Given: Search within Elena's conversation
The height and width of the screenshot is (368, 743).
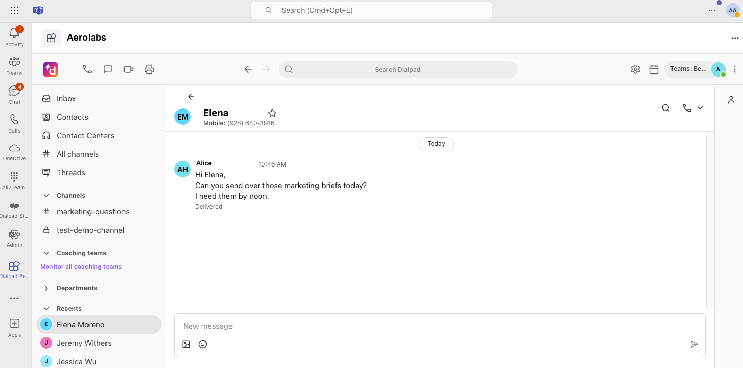Looking at the screenshot, I should pos(666,108).
